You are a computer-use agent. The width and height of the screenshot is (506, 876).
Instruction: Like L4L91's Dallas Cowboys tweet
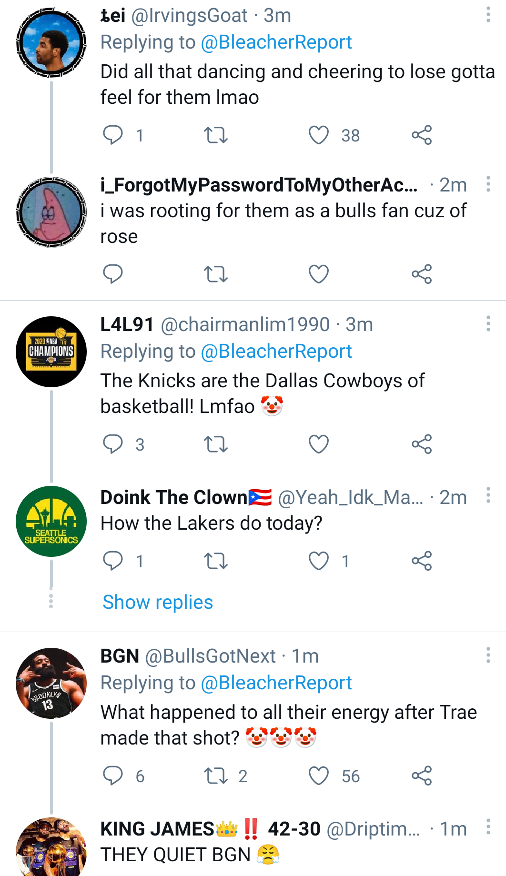pyautogui.click(x=318, y=444)
